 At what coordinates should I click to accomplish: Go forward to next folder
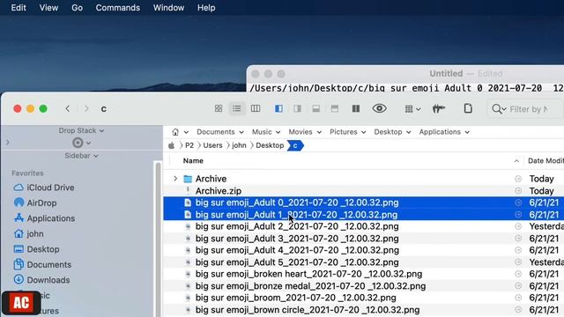pos(86,108)
